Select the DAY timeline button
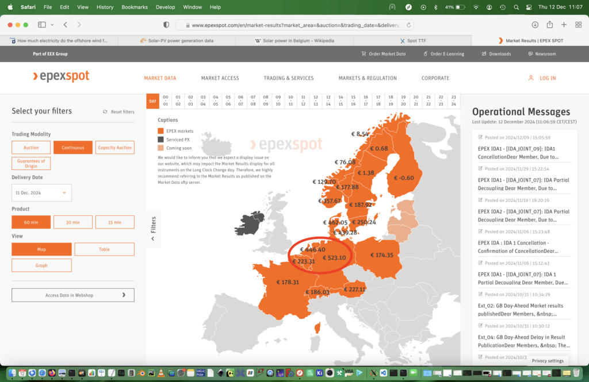This screenshot has height=382, width=589. 152,101
